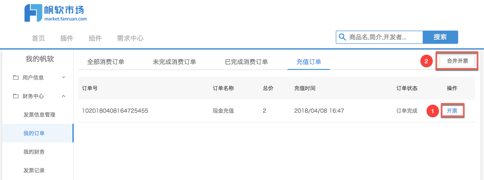Go to the 插件 menu

click(67, 38)
